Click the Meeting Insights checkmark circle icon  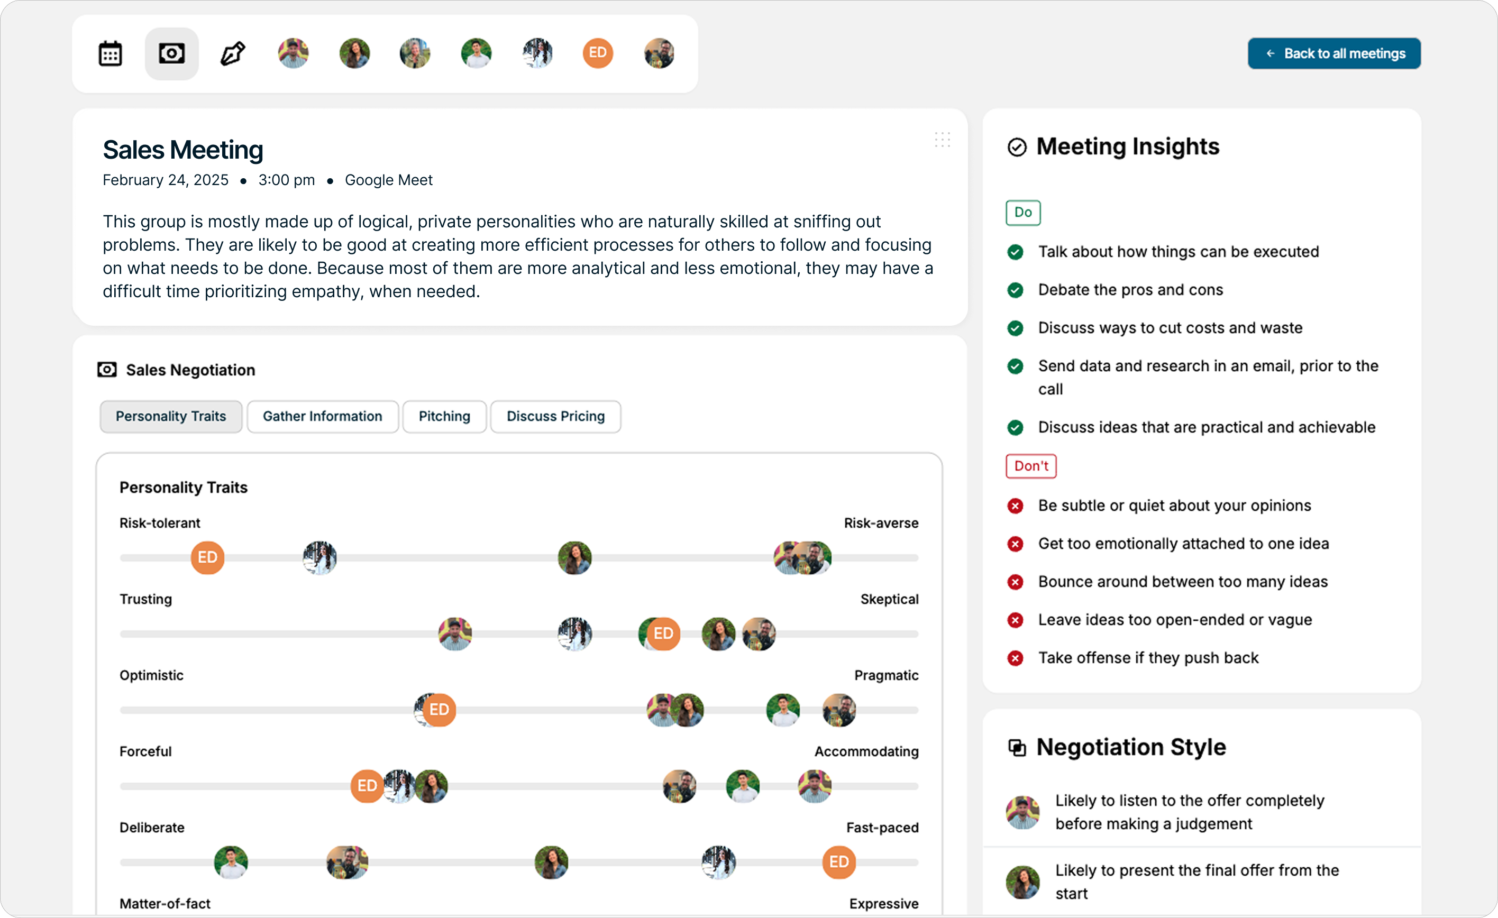click(1017, 147)
